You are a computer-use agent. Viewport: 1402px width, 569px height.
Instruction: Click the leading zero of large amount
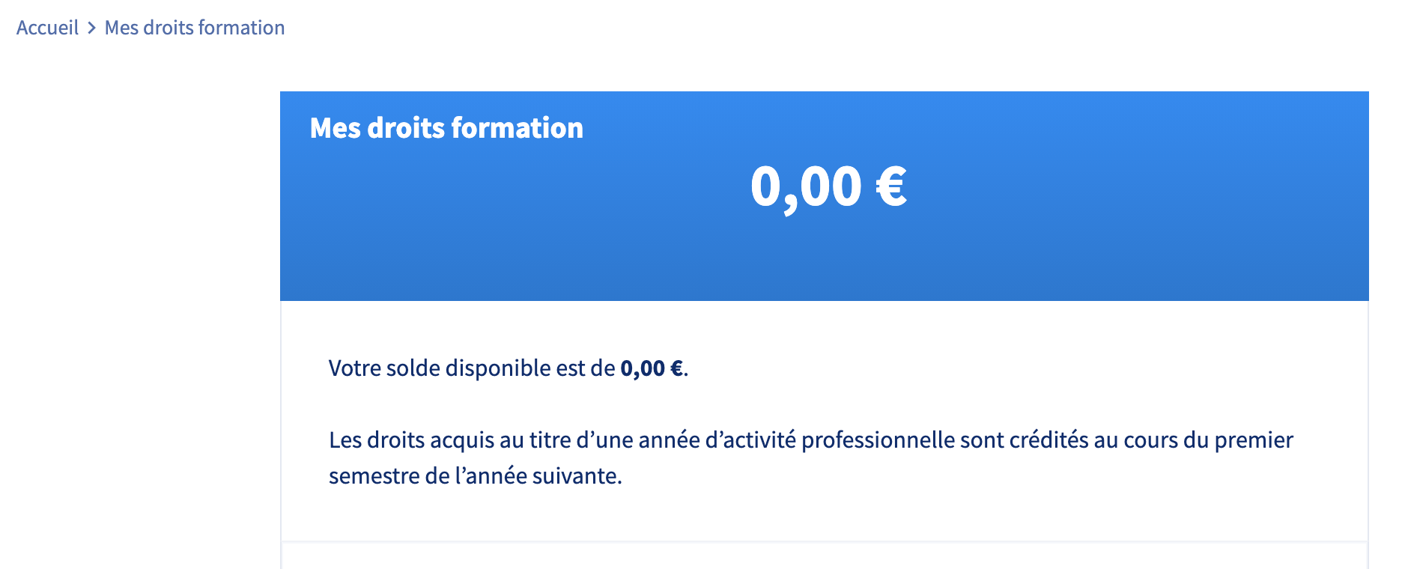[x=765, y=186]
